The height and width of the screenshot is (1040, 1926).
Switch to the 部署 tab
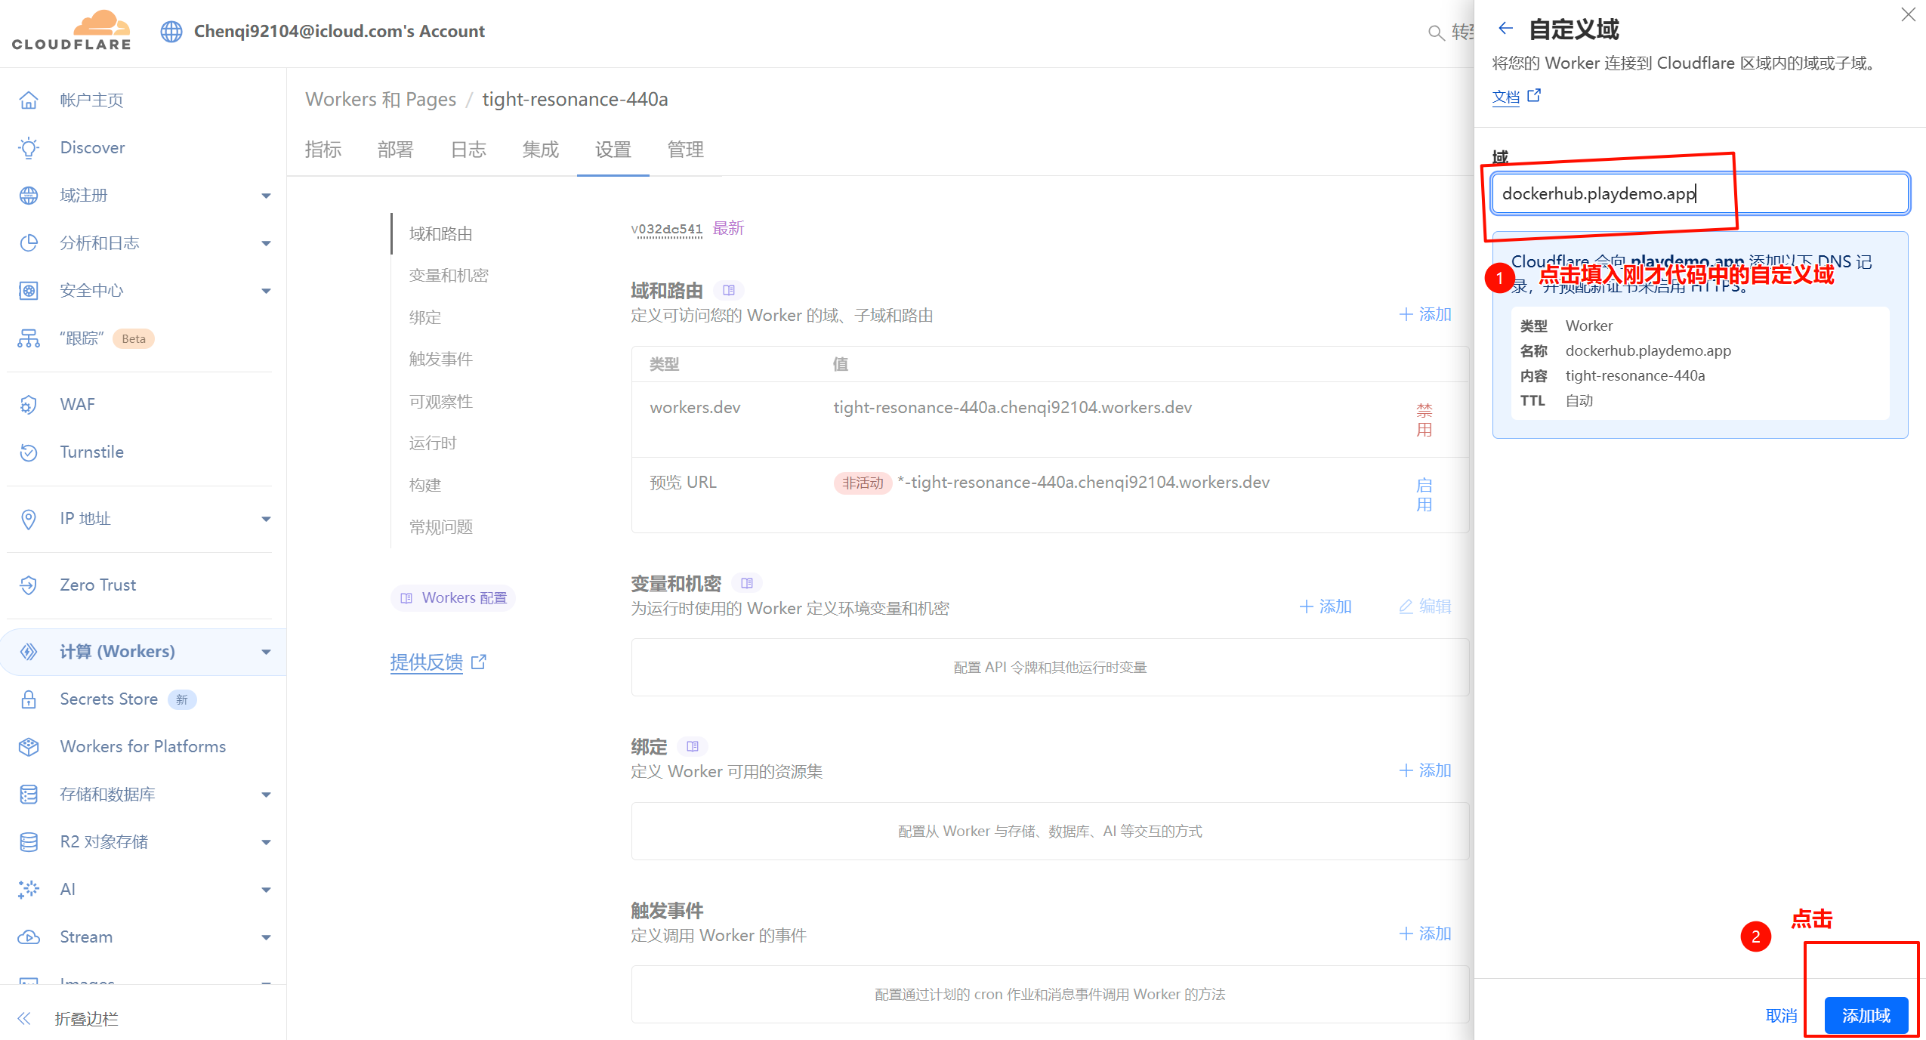(396, 150)
